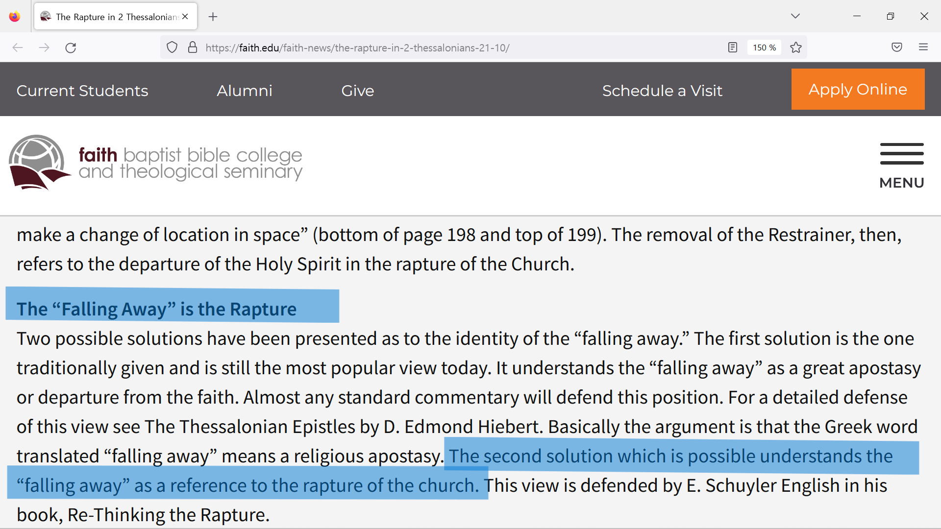Click the site security padlock icon
This screenshot has width=941, height=529.
(193, 48)
